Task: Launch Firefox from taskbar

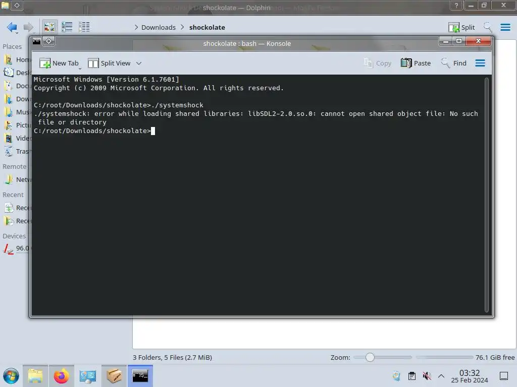Action: [x=61, y=376]
